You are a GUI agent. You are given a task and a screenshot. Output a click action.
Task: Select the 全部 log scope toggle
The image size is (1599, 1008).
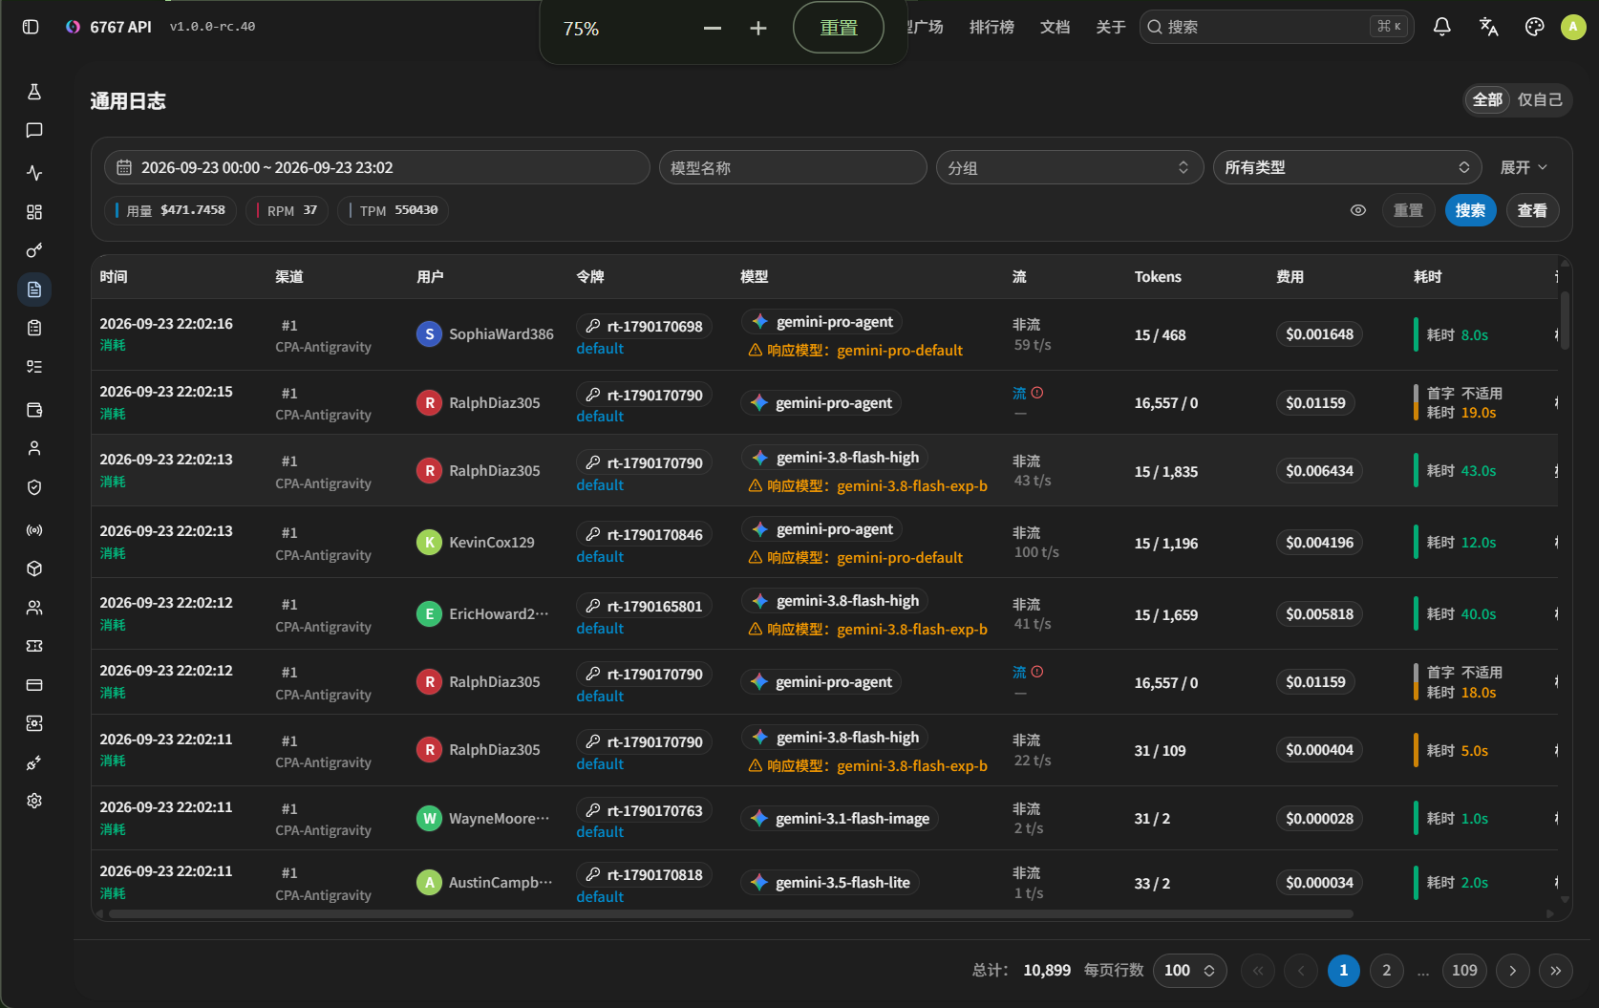click(x=1487, y=99)
